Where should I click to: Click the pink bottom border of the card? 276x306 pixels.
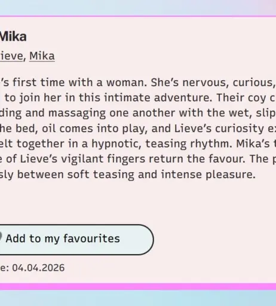tap(138, 286)
